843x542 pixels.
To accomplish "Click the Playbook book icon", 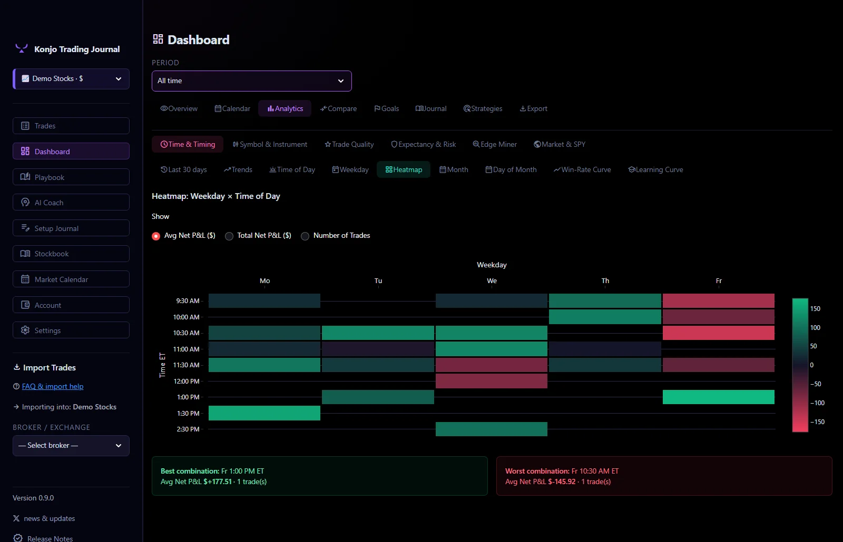I will click(x=25, y=177).
